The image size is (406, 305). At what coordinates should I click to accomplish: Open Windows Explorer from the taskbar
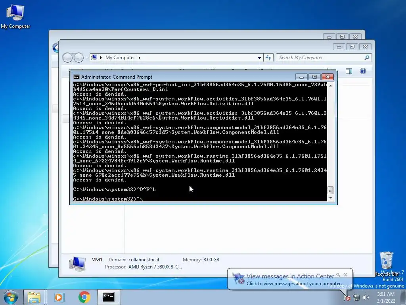coord(34,297)
